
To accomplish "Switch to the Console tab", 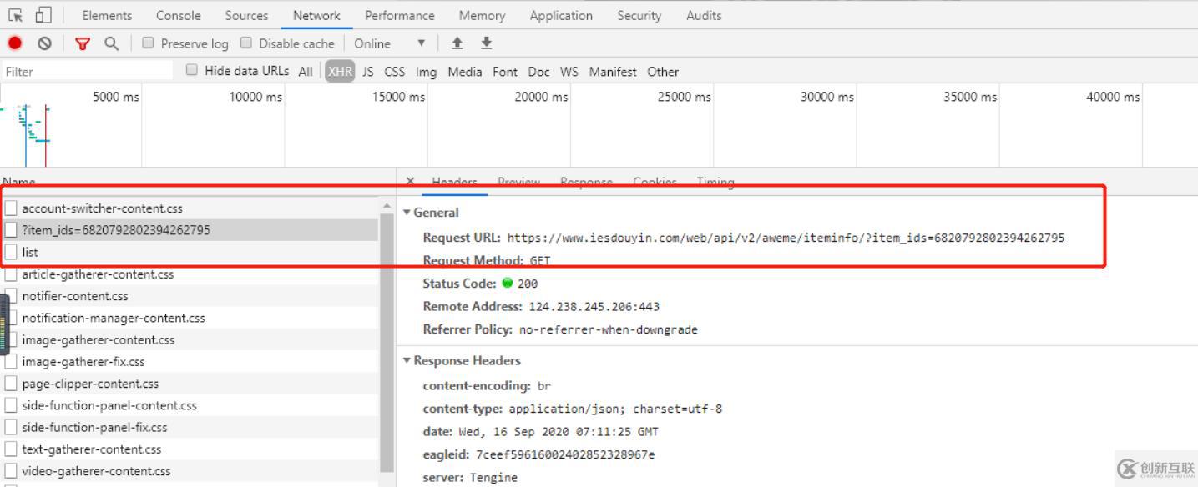I will [179, 15].
